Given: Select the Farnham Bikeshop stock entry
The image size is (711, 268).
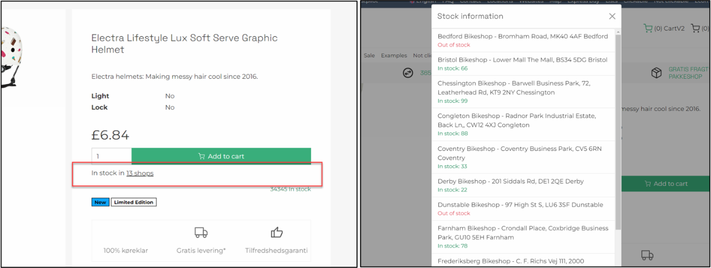Looking at the screenshot, I should [x=522, y=237].
